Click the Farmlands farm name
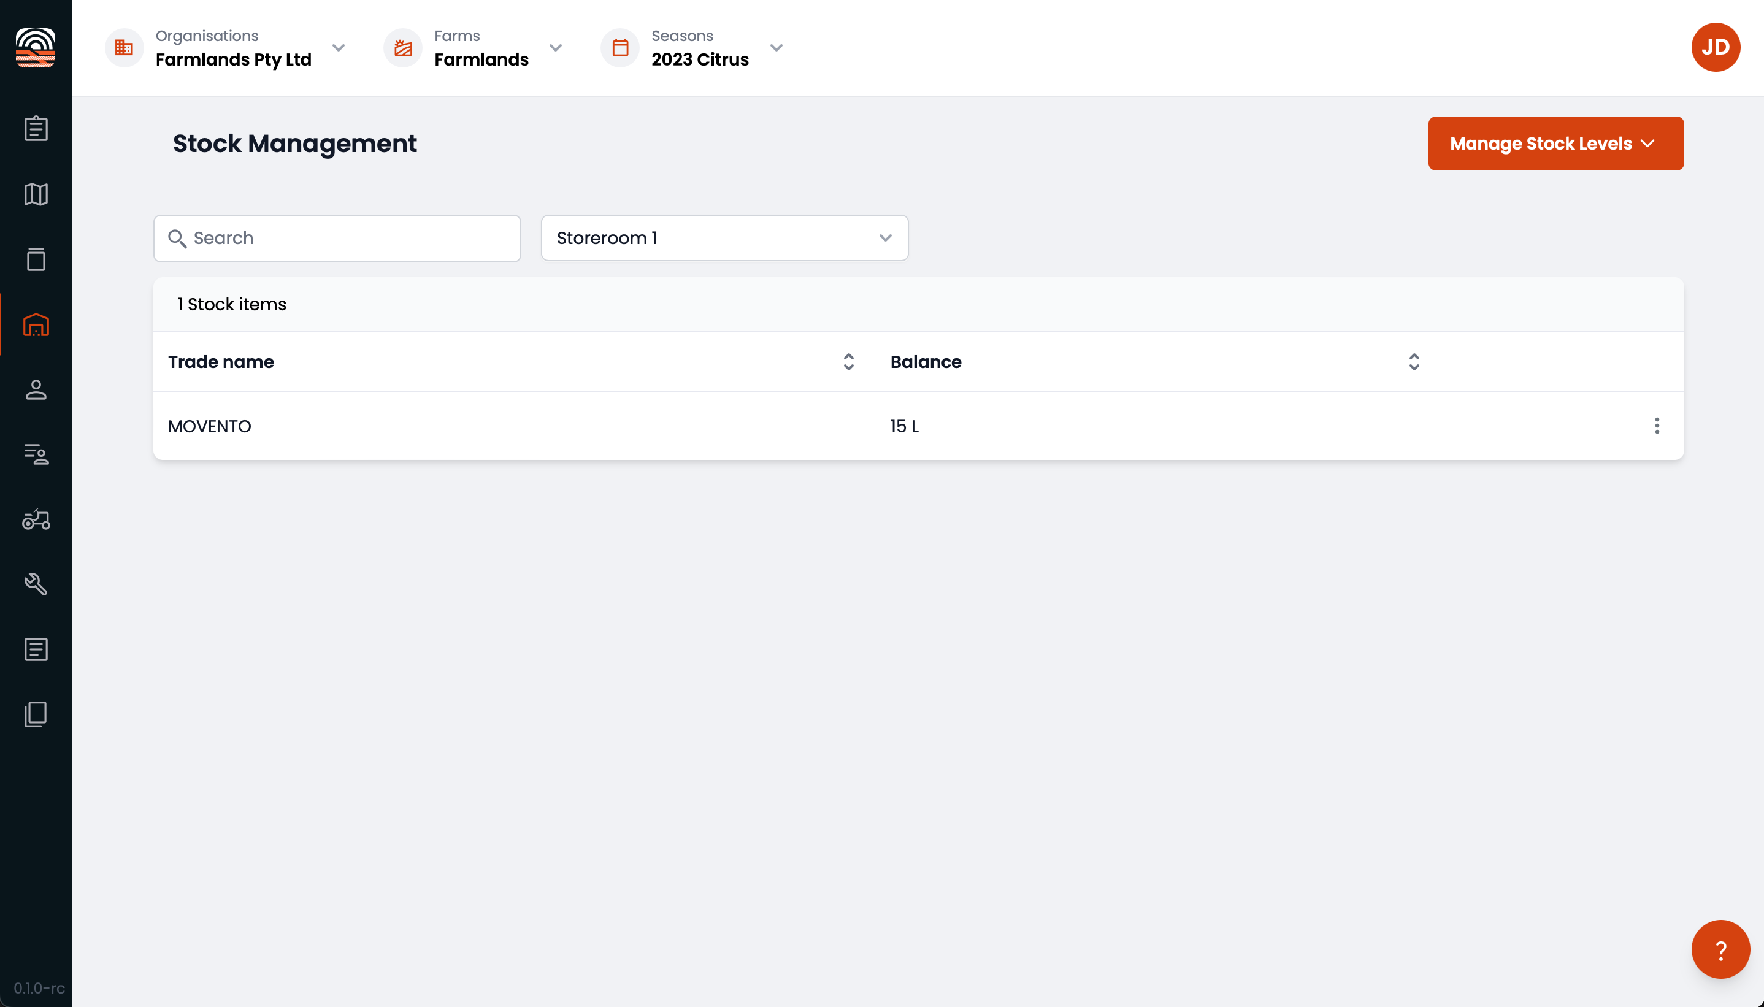Viewport: 1764px width, 1007px height. [481, 59]
